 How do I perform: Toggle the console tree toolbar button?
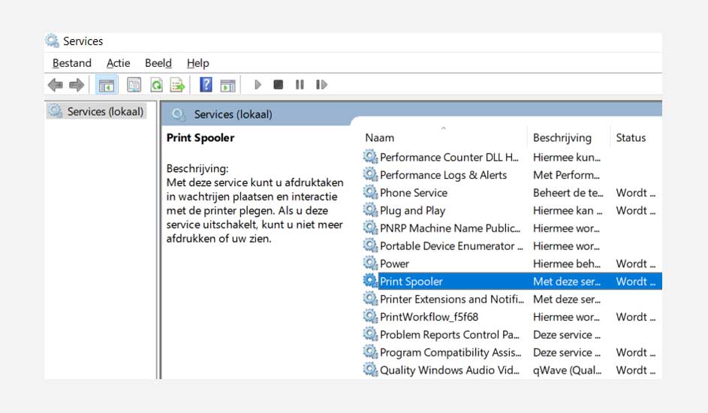(x=106, y=85)
